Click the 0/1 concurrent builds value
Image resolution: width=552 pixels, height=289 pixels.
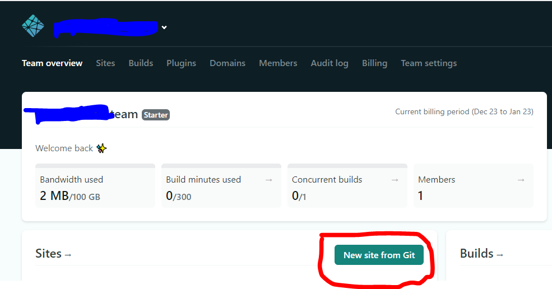point(299,195)
